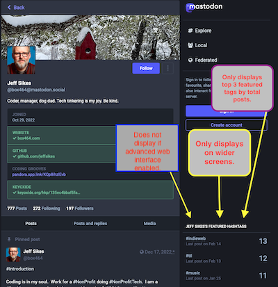The height and width of the screenshot is (287, 278).
Task: Open the #indieweb featured hashtag
Action: coord(195,238)
